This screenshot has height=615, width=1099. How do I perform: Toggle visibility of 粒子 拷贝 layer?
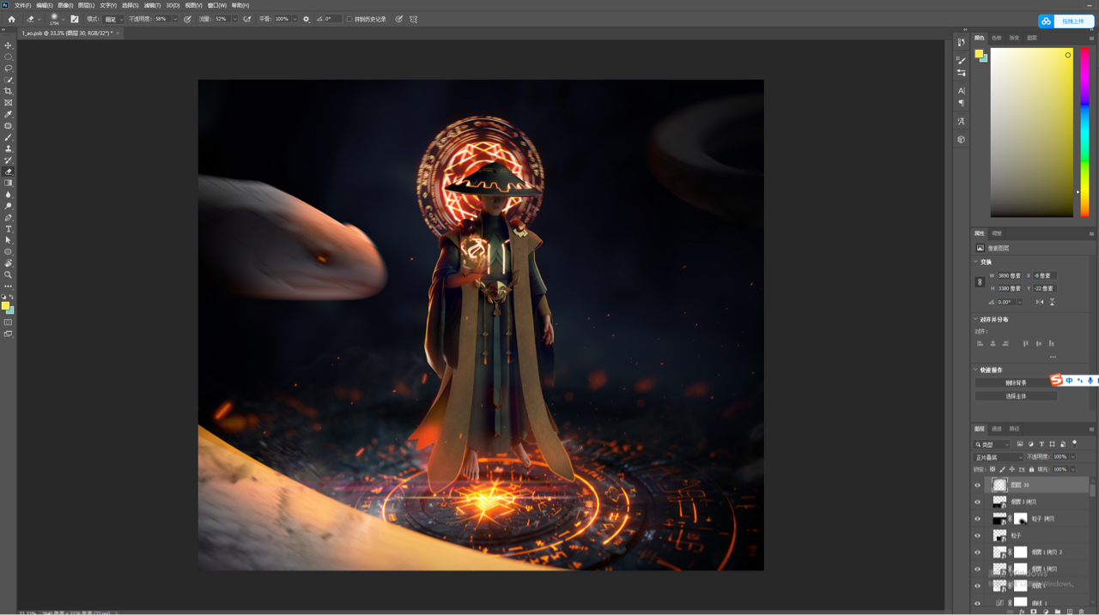pyautogui.click(x=977, y=519)
